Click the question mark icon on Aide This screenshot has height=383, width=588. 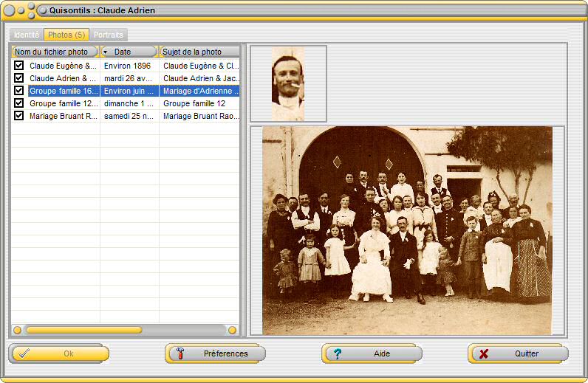click(337, 353)
